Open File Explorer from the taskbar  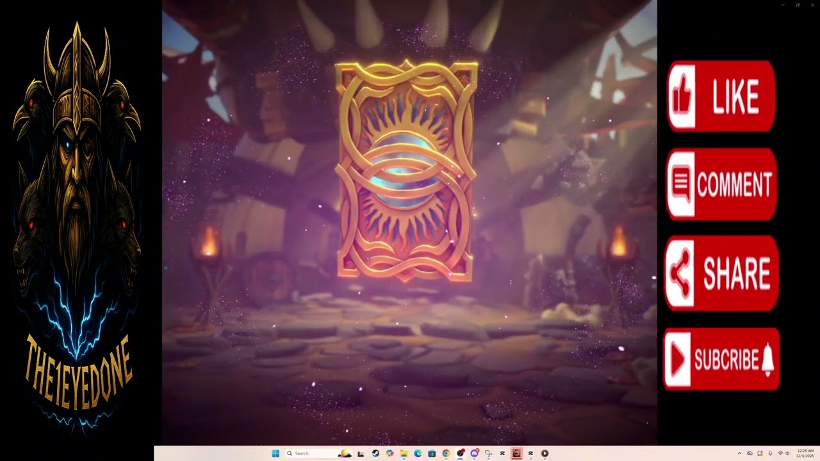[x=404, y=453]
